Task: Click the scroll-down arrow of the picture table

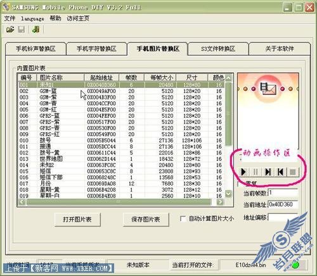Action: tap(228, 193)
